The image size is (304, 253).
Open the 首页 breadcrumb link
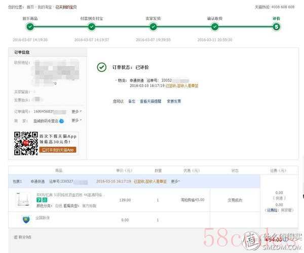pos(30,7)
